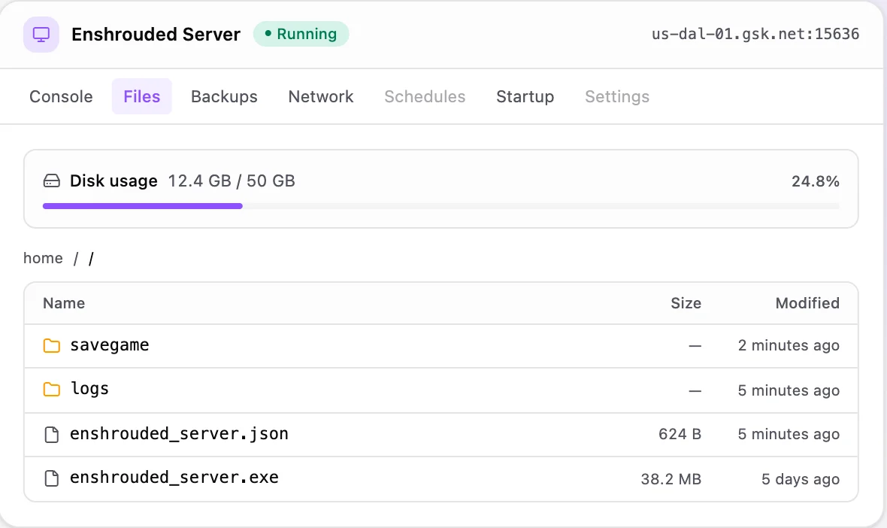Viewport: 887px width, 528px height.
Task: Open the Console tab
Action: tap(61, 97)
